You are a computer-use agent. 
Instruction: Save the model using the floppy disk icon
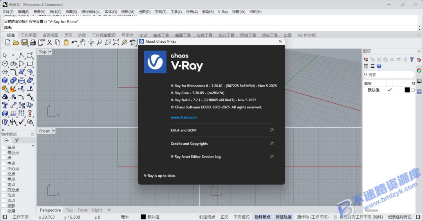25,42
